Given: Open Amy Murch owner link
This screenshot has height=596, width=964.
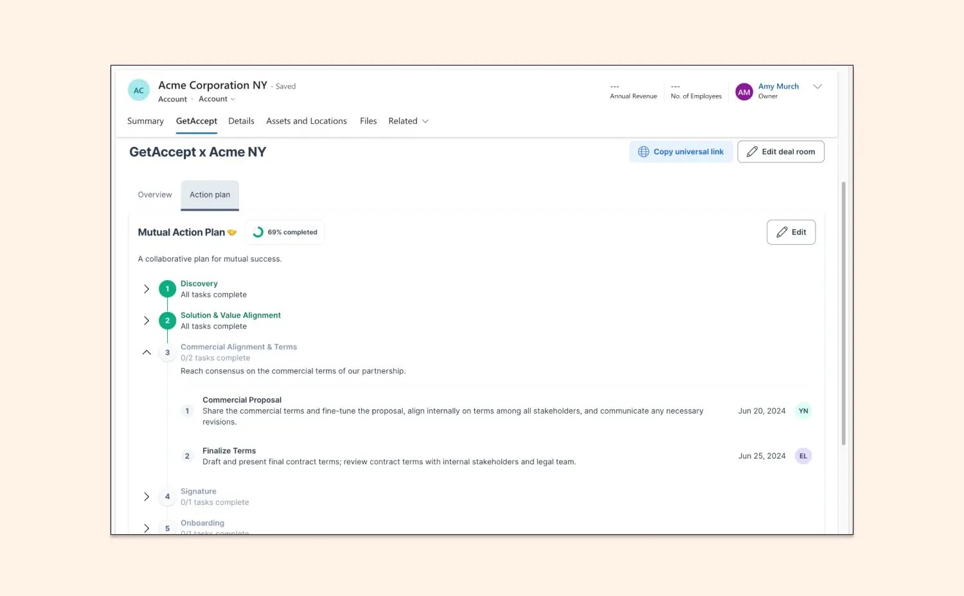Looking at the screenshot, I should pyautogui.click(x=778, y=86).
